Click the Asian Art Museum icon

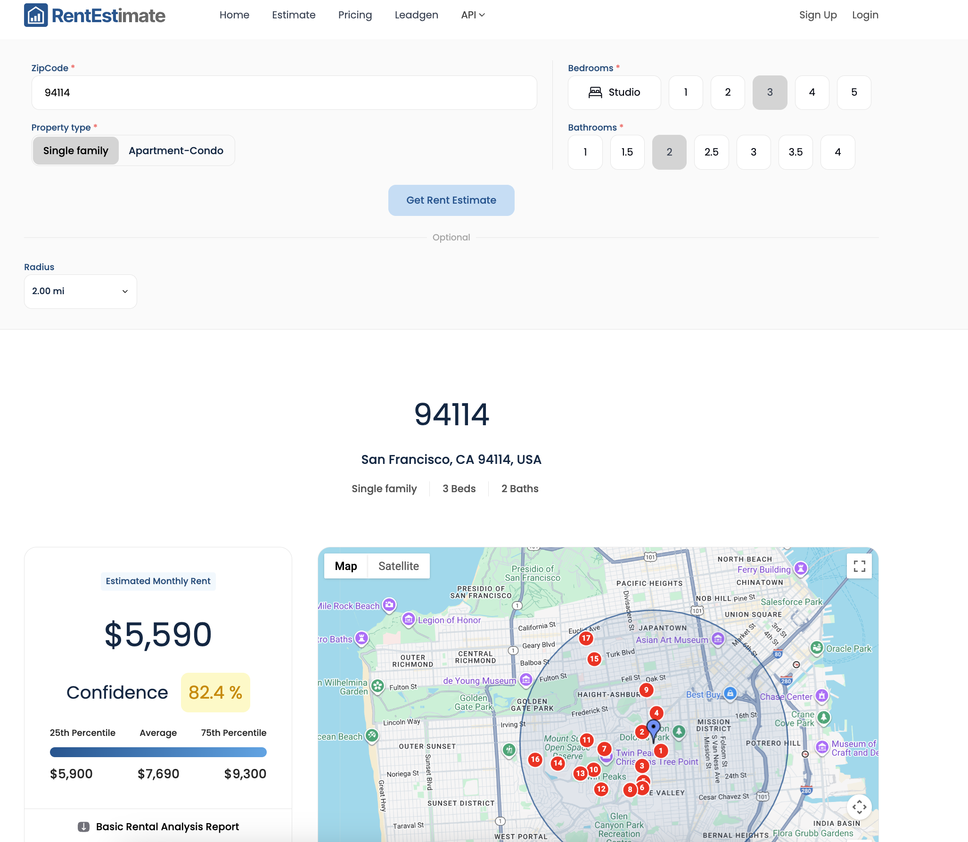(x=718, y=639)
